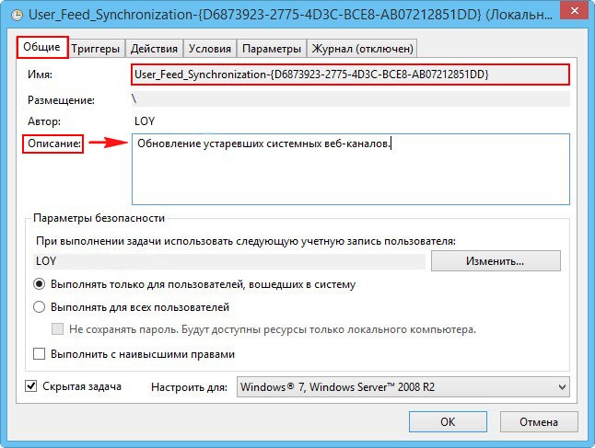Choose Выполнять для всех пользователей option
The image size is (595, 448).
coord(40,307)
